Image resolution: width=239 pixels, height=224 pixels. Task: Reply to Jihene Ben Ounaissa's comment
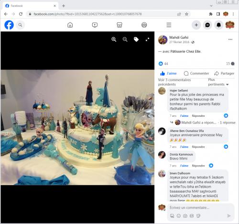click(198, 147)
